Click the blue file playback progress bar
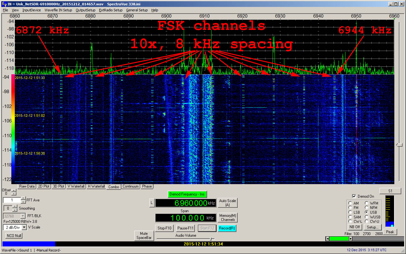The width and height of the screenshot is (406, 254). pos(29,244)
